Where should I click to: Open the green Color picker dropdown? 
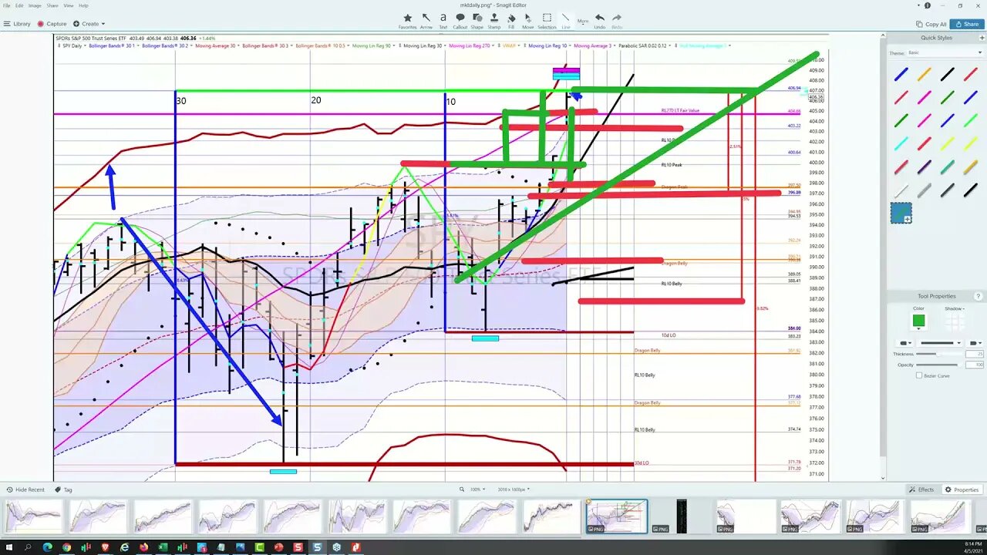point(918,321)
